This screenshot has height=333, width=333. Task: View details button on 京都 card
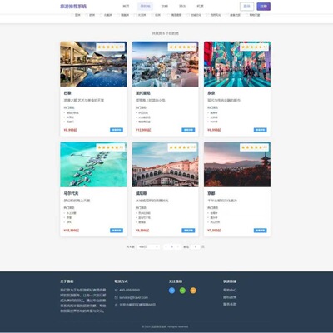[261, 231]
